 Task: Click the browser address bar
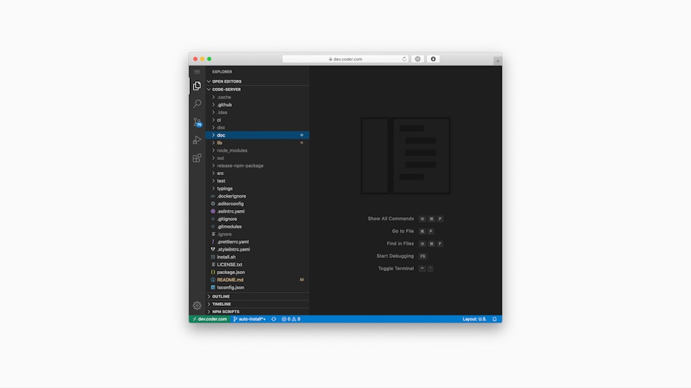coord(345,59)
